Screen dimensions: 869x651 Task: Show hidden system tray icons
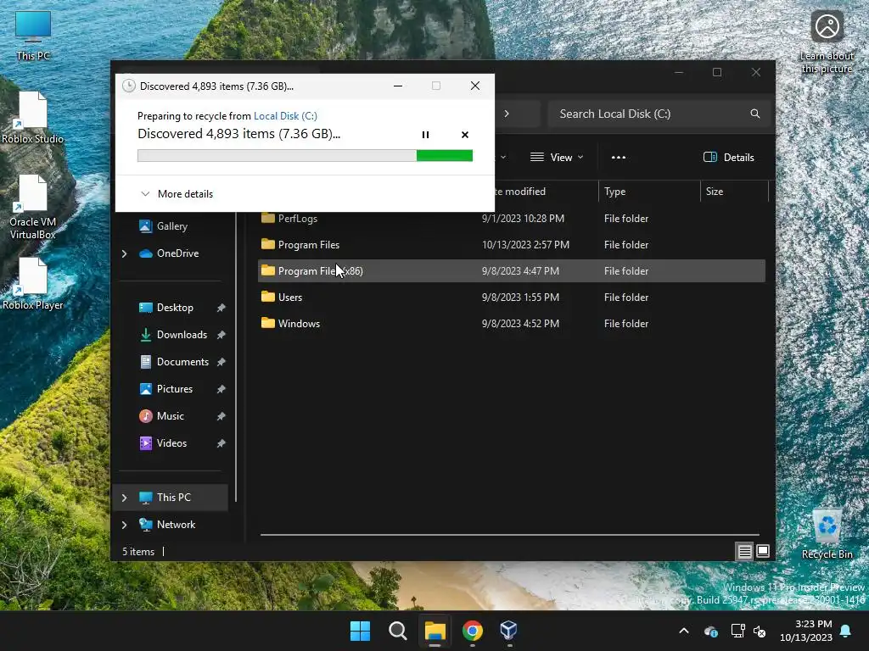point(684,631)
